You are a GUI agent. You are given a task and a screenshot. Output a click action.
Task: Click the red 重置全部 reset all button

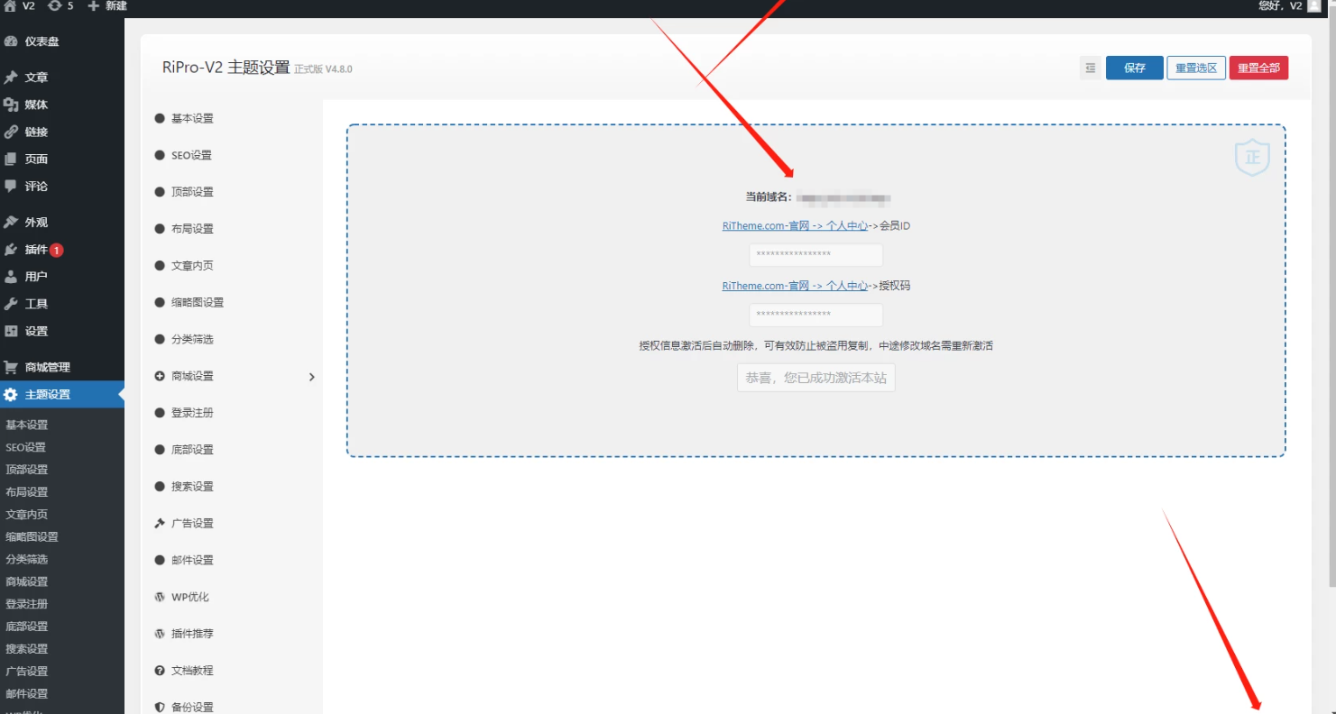[1258, 68]
